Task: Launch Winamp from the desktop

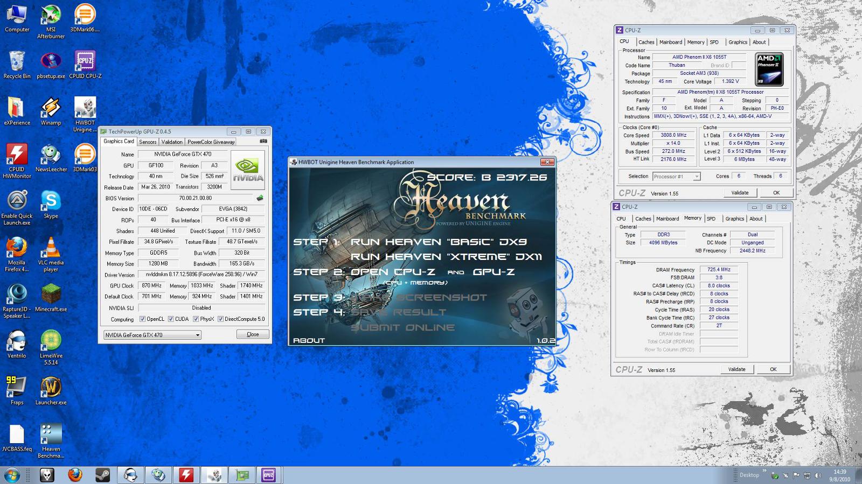Action: pyautogui.click(x=51, y=111)
